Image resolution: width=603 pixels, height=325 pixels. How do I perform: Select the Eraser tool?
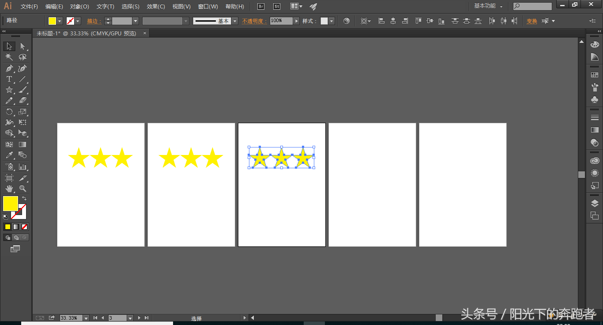click(23, 101)
